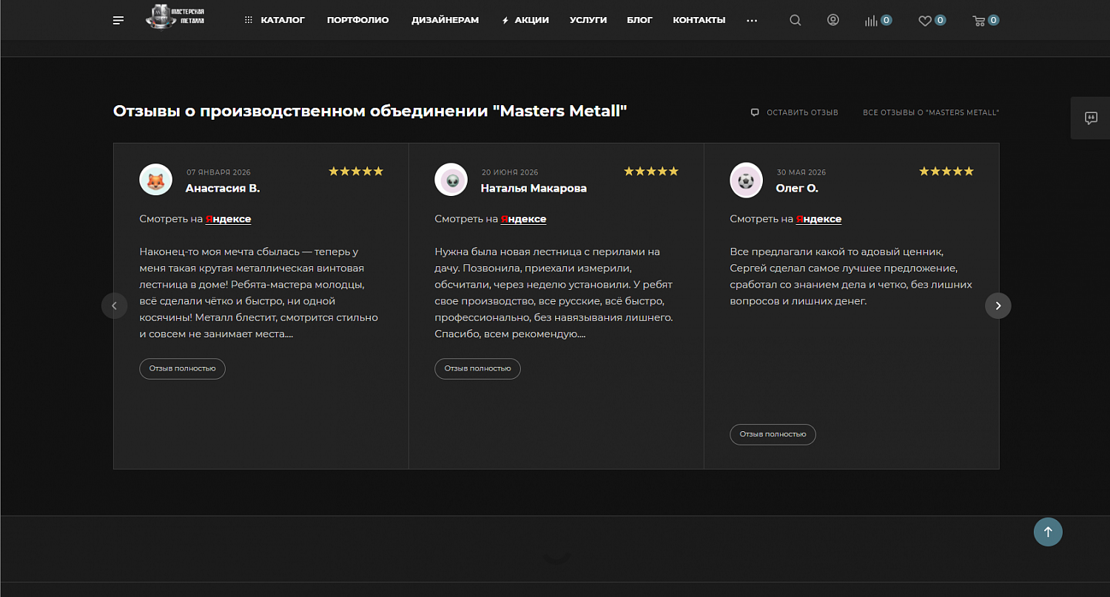Show previous reviews with the left arrow

(x=115, y=306)
